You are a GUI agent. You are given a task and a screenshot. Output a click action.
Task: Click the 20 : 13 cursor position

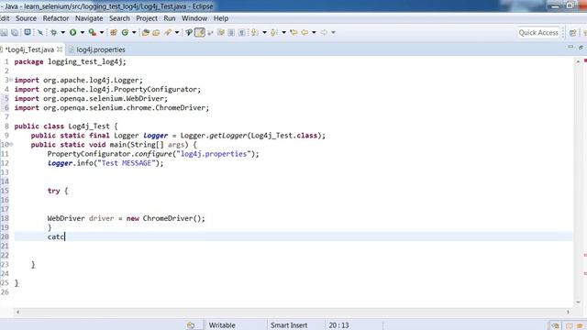click(338, 325)
